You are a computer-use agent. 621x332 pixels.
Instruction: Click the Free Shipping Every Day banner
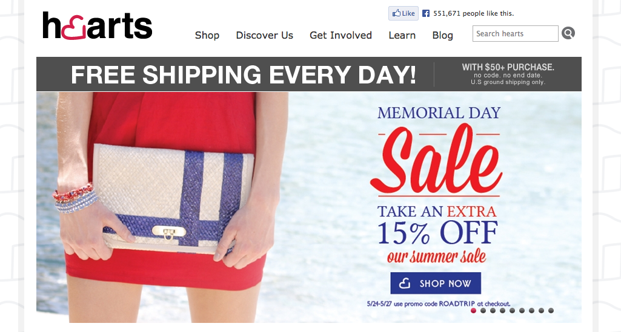(x=309, y=74)
